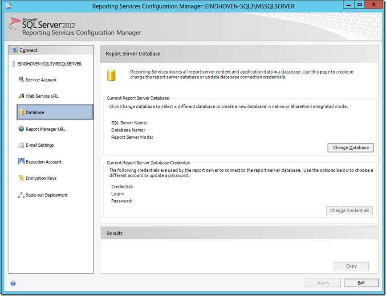Click the SQL Server Name label
Screen dimensions: 386x296
point(129,123)
